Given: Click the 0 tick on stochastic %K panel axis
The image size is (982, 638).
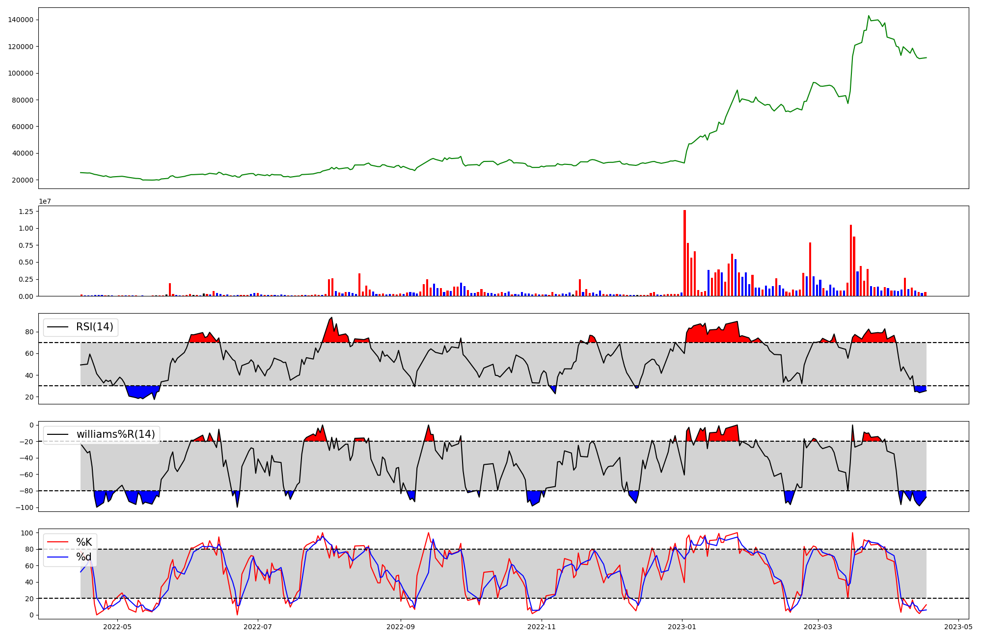Looking at the screenshot, I should click(32, 615).
